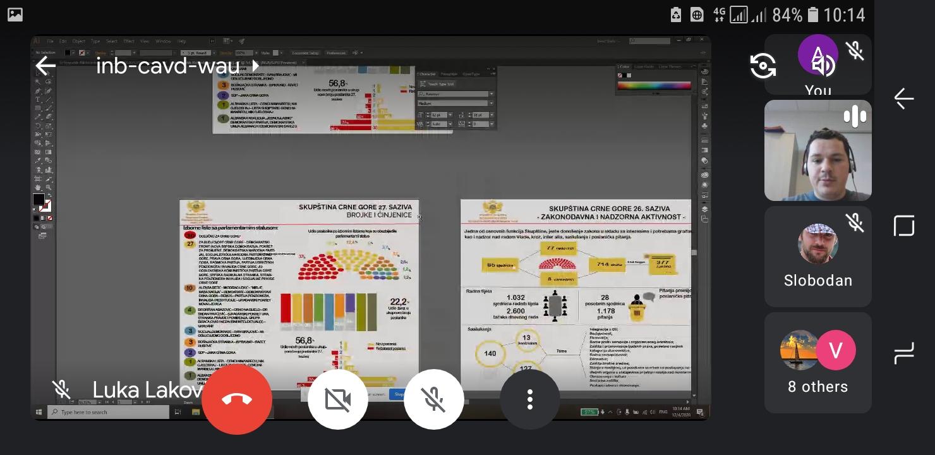Unmute microphone using the mic toggle

[x=434, y=399]
